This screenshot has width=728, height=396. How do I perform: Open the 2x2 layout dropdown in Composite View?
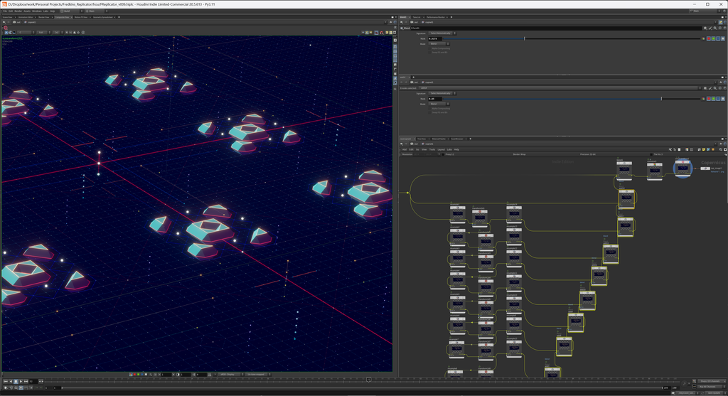[57, 33]
